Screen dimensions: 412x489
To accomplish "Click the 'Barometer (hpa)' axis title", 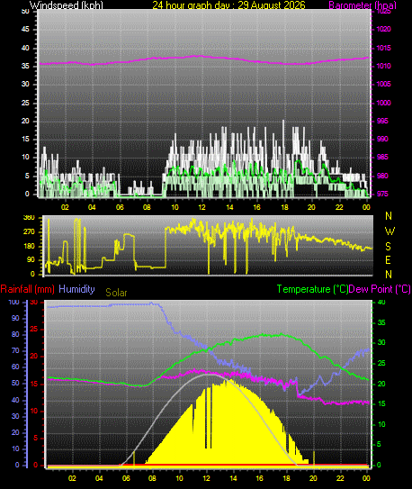I will click(x=363, y=5).
